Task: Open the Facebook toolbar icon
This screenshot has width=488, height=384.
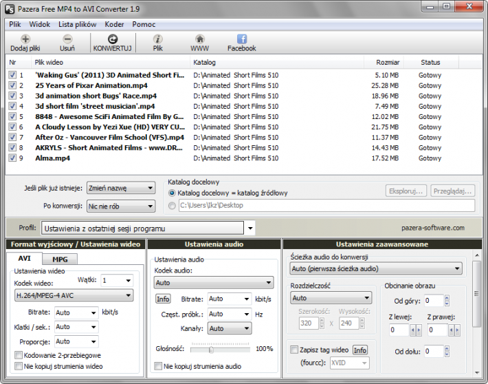Action: [241, 39]
